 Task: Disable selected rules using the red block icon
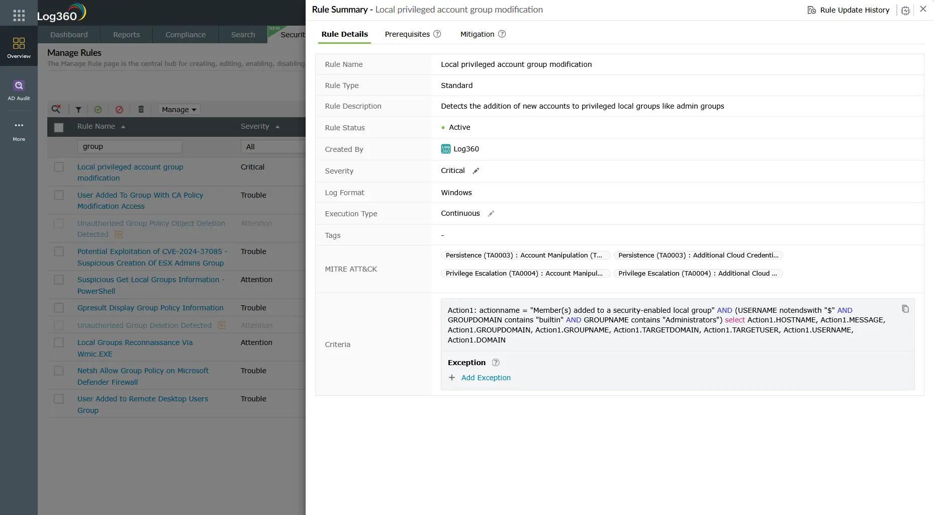pyautogui.click(x=119, y=109)
